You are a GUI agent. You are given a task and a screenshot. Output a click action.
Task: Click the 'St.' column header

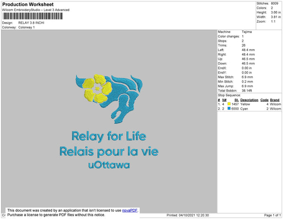pyautogui.click(x=236, y=100)
